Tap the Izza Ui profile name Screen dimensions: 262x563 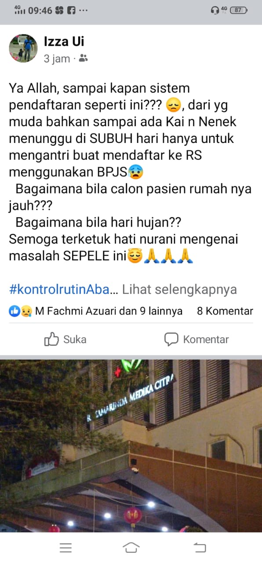64,41
